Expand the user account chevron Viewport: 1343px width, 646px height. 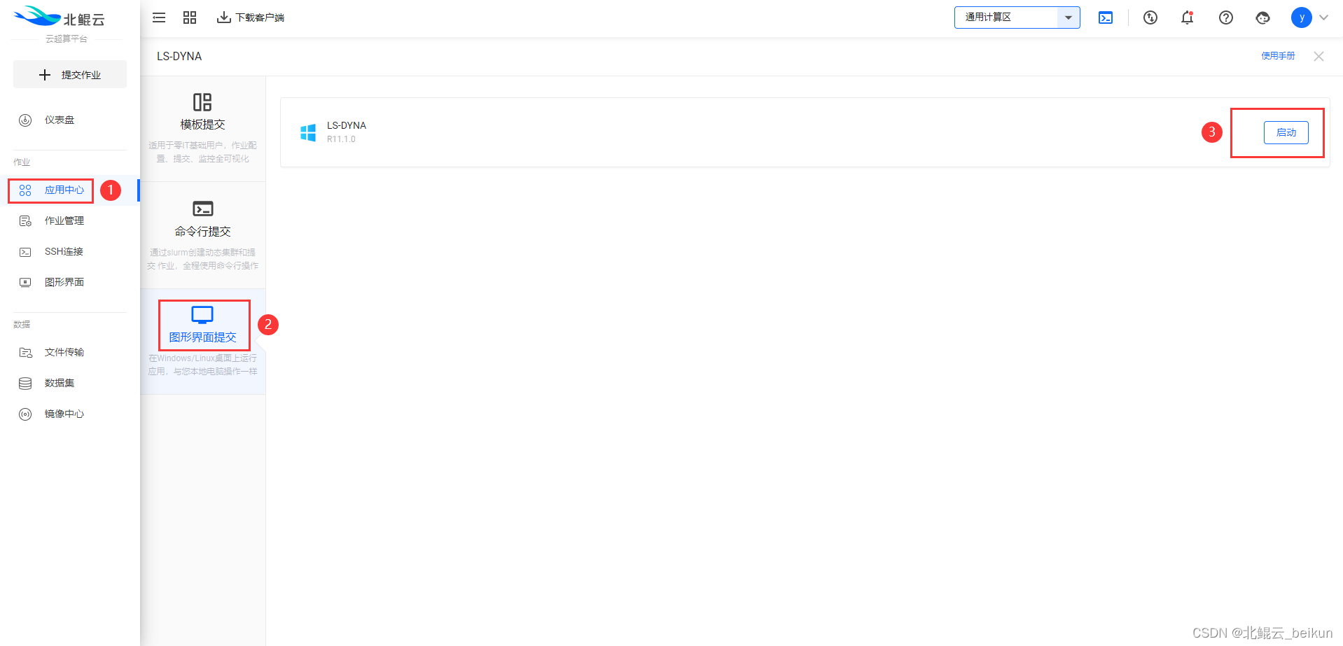pos(1323,17)
